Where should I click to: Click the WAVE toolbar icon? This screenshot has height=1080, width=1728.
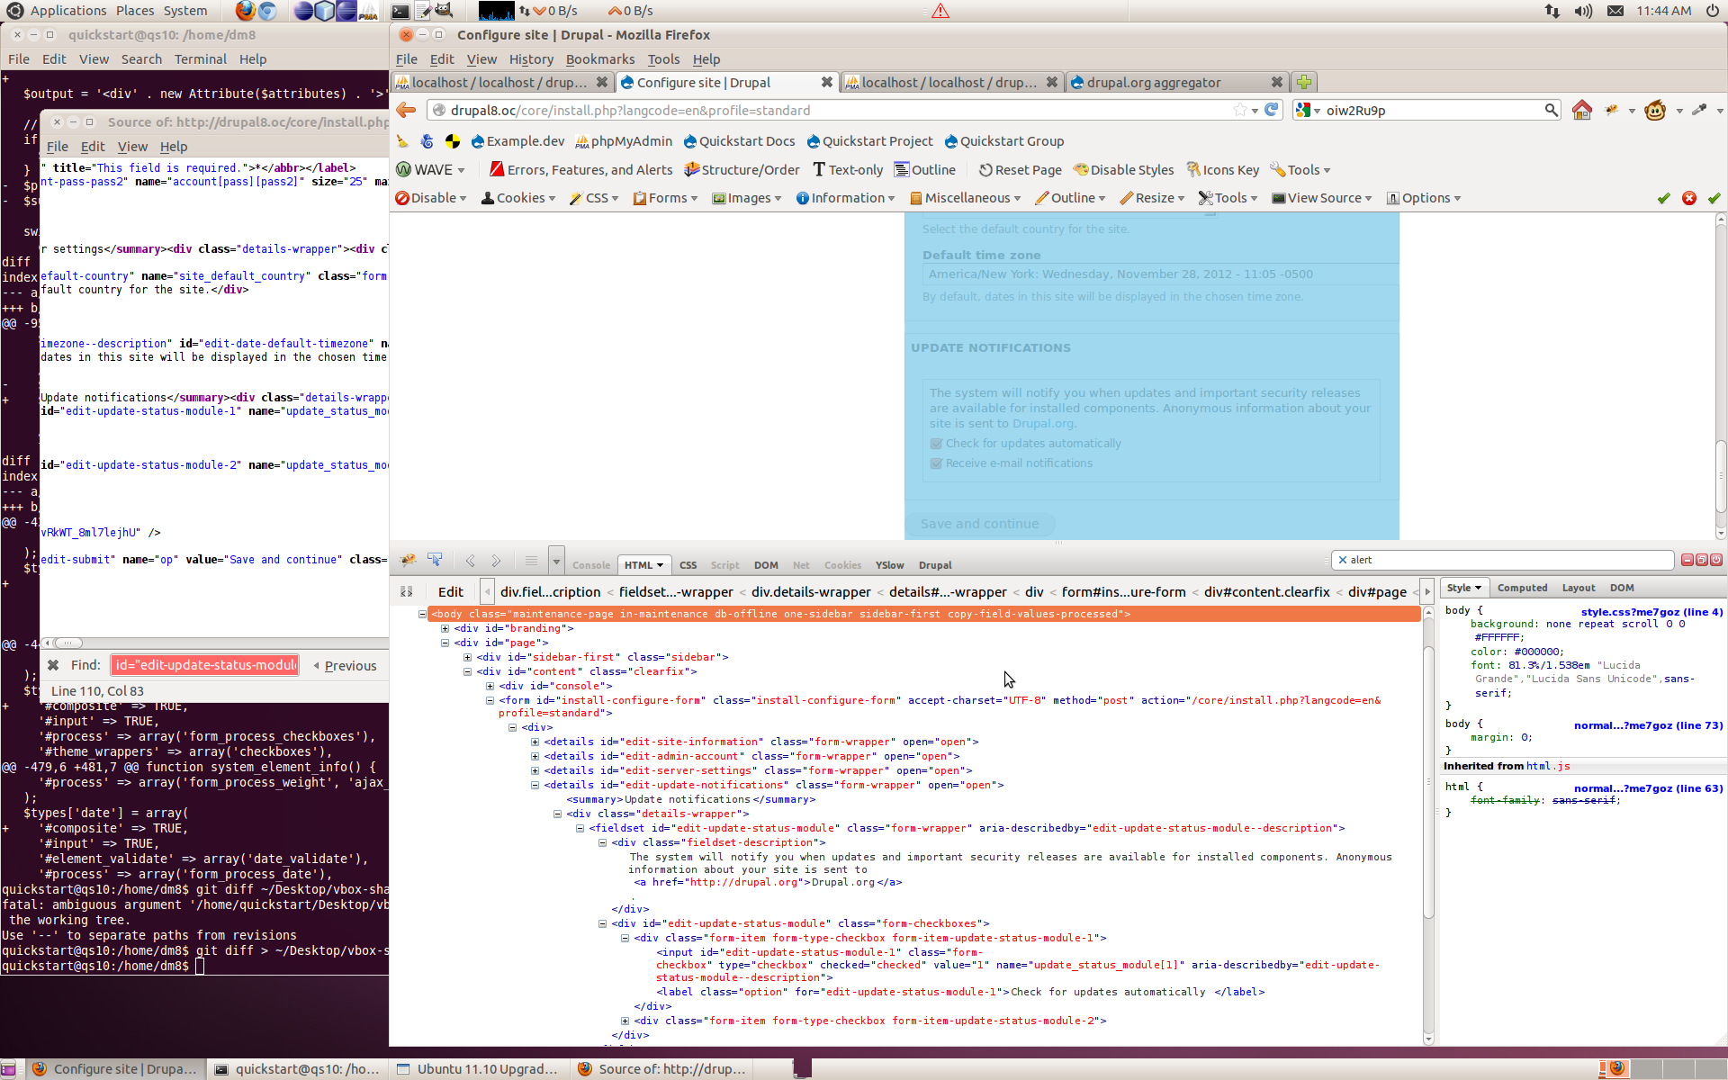click(x=404, y=170)
